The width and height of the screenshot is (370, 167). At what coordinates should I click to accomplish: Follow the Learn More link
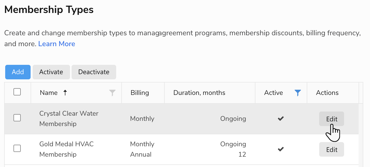point(57,44)
